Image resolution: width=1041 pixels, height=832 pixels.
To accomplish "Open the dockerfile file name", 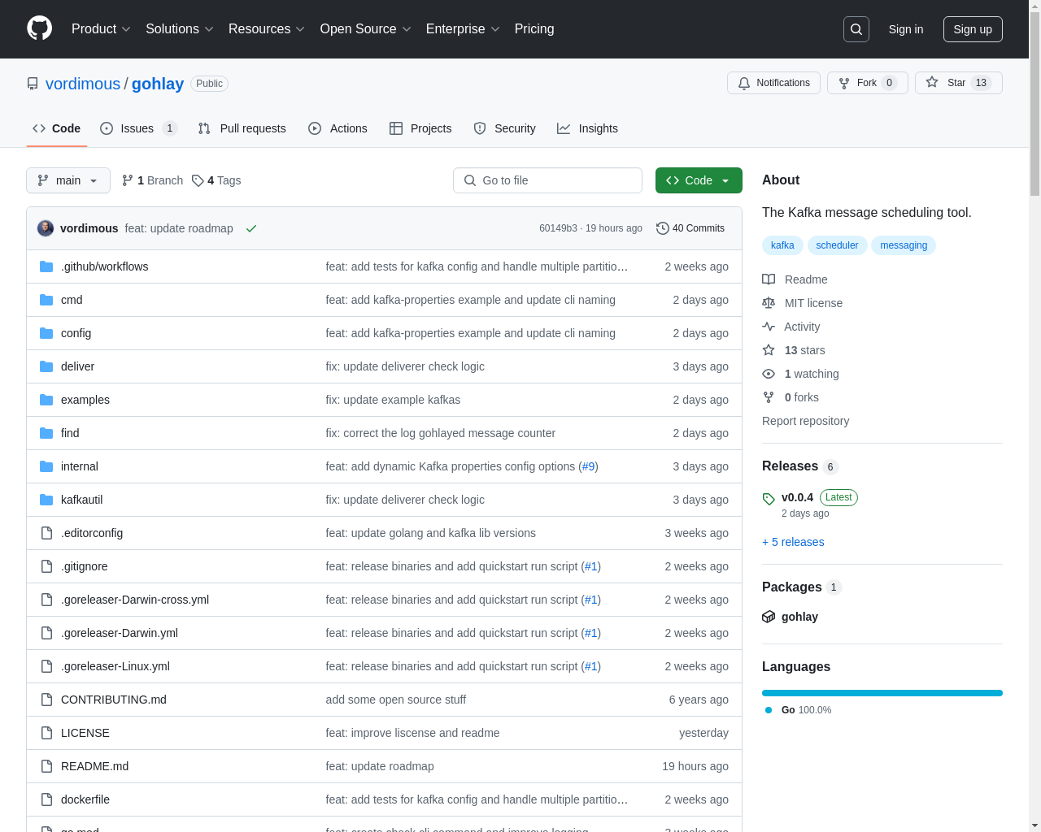I will point(85,799).
